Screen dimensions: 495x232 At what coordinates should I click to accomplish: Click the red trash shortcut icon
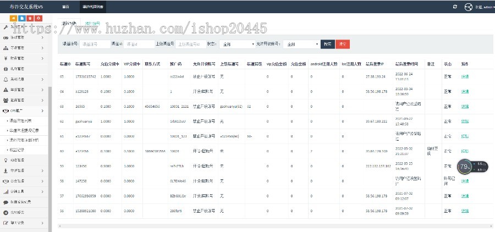[x=30, y=18]
